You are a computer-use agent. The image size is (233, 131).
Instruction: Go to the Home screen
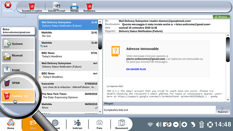pos(11,124)
